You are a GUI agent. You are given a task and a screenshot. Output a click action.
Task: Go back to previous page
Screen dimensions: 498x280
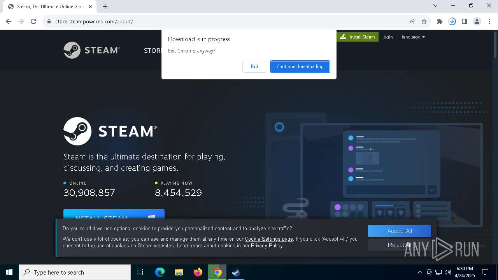point(9,21)
